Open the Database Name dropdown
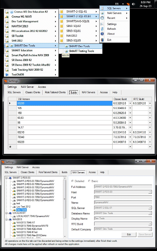157x251 pixels. (x=150, y=213)
